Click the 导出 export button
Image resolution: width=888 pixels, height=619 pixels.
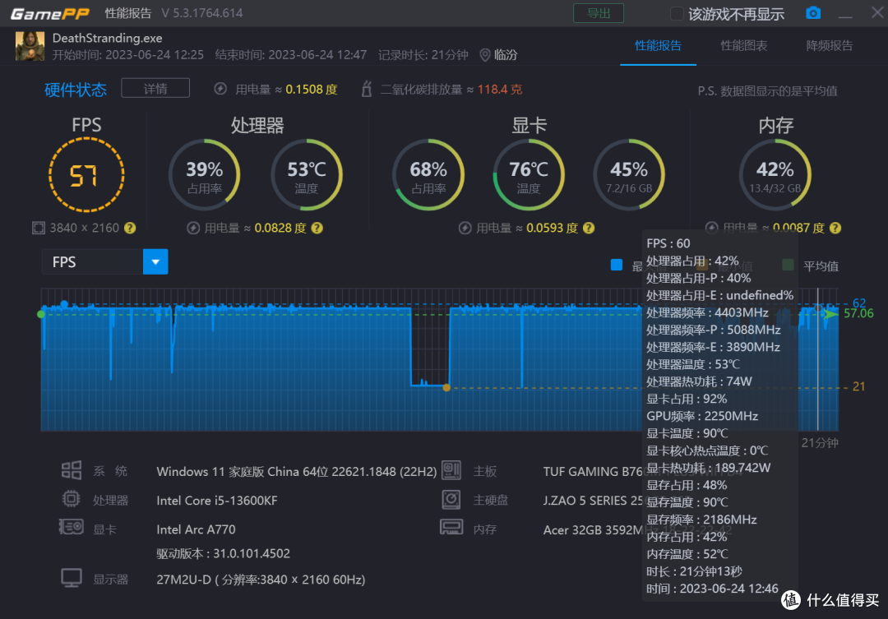point(598,13)
